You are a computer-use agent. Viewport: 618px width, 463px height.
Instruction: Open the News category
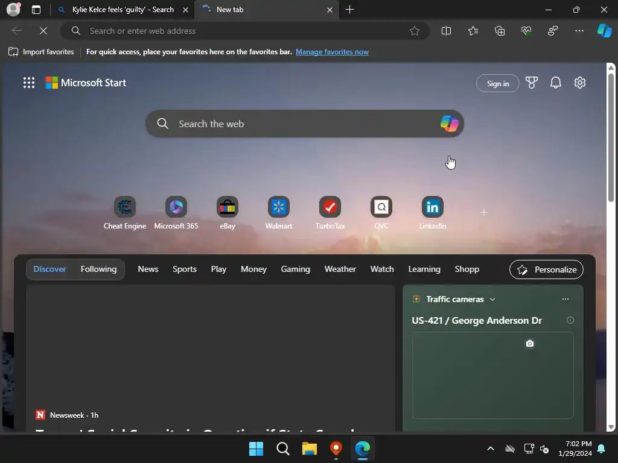(x=148, y=269)
